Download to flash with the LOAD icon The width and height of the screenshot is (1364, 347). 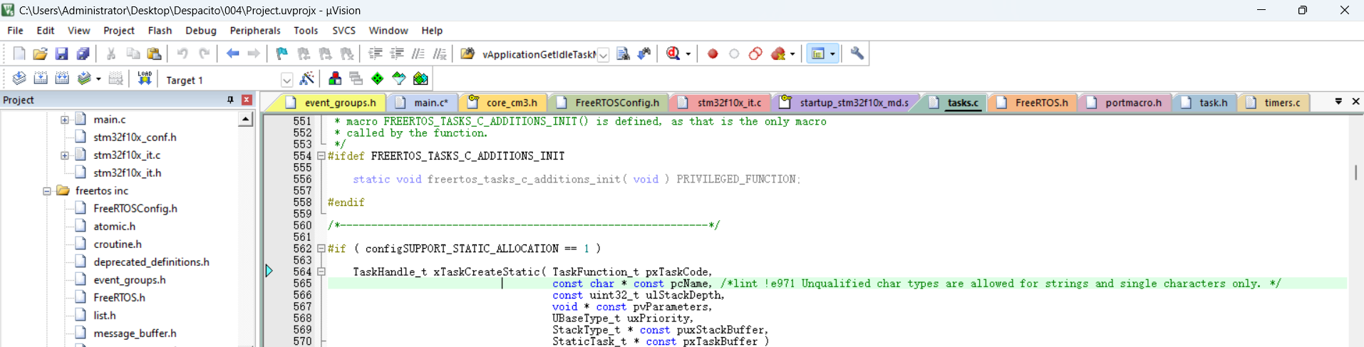click(145, 78)
